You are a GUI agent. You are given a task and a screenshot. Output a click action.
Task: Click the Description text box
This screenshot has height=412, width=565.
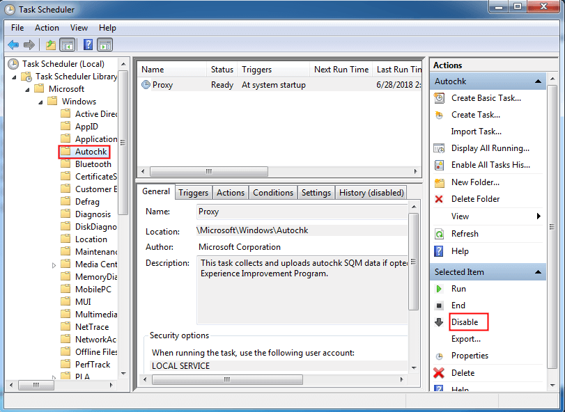(302, 290)
